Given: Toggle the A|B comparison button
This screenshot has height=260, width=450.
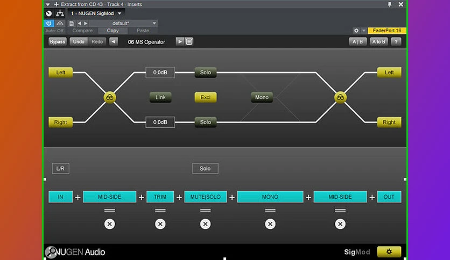Looking at the screenshot, I should click(357, 42).
